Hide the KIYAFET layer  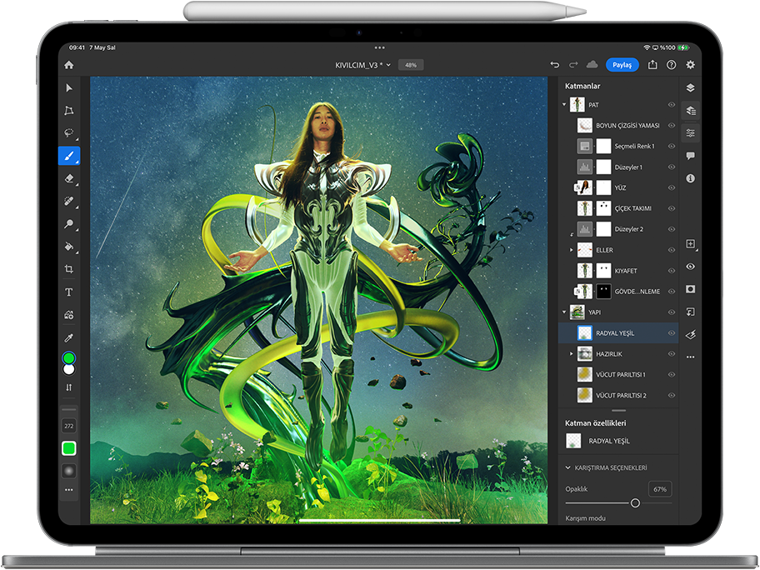pyautogui.click(x=672, y=271)
